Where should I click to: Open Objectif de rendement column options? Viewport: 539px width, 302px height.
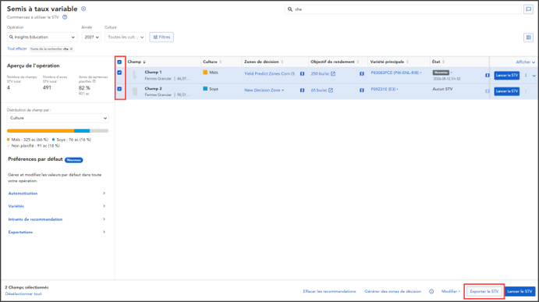(x=358, y=62)
